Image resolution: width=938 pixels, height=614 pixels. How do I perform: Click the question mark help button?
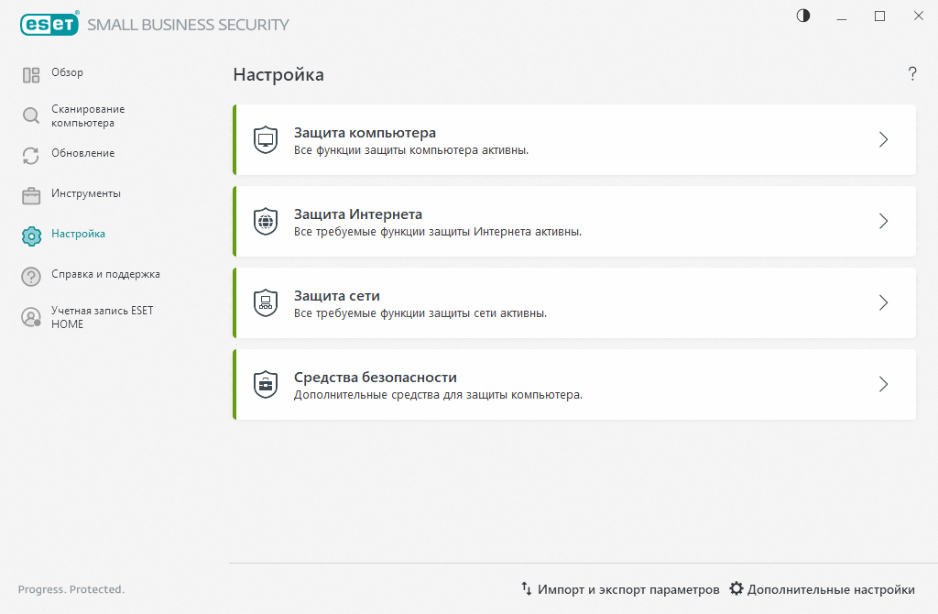click(912, 74)
